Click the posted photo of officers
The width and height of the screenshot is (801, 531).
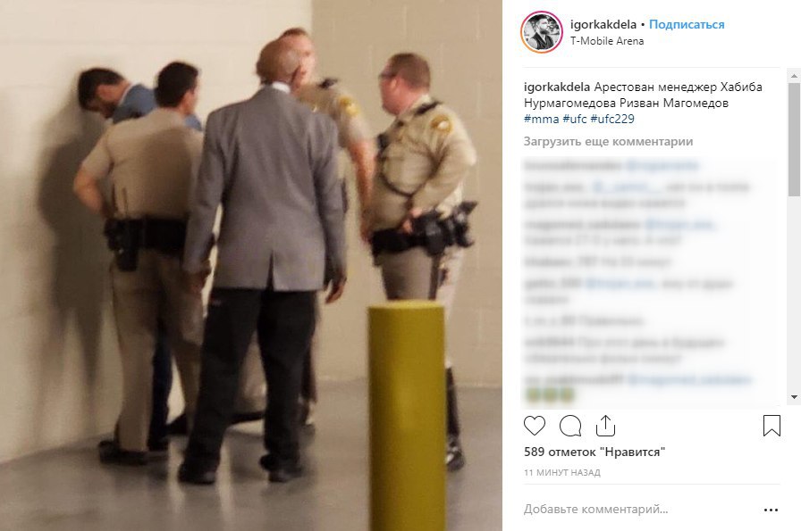pos(251,265)
